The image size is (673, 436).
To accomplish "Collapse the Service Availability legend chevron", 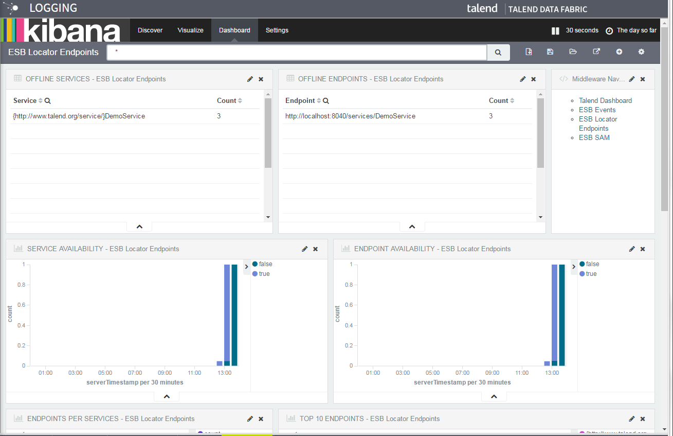I will click(x=246, y=267).
